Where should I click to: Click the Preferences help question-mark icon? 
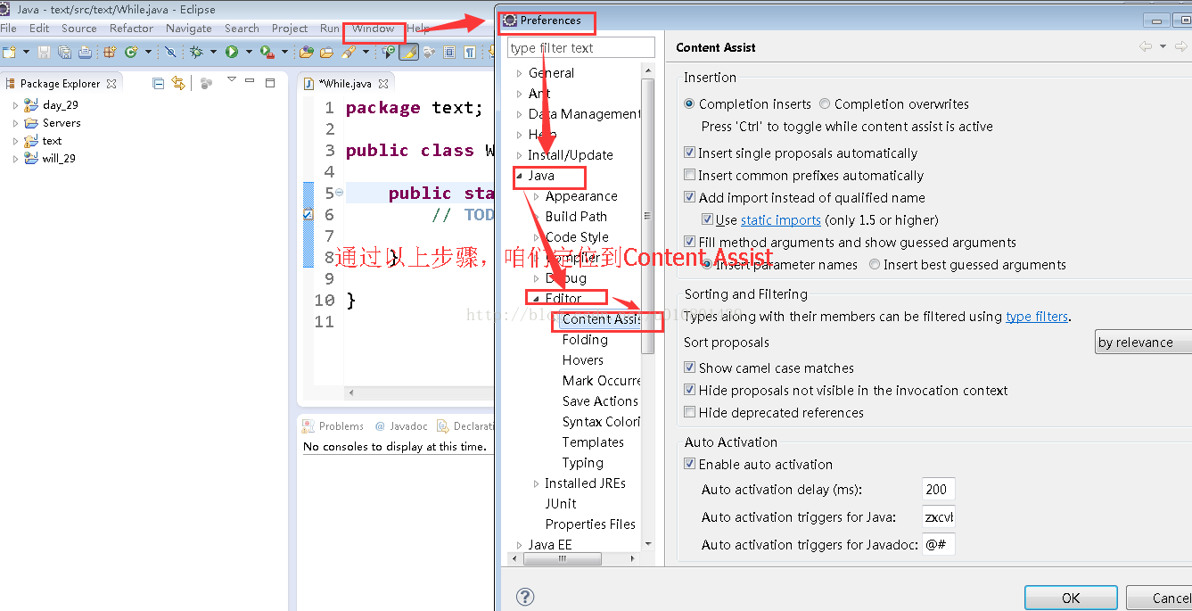(x=525, y=597)
